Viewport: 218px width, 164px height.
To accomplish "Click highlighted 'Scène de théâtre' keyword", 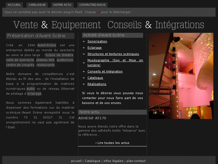I will pos(59,55).
